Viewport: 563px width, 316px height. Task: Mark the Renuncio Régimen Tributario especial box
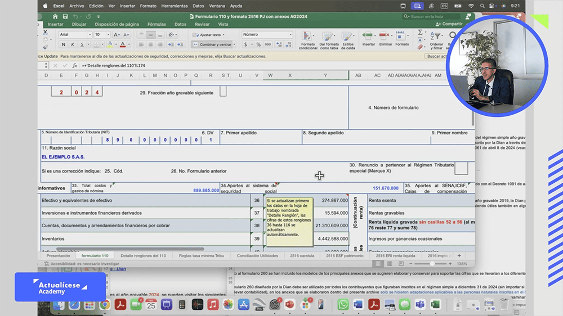pos(461,168)
